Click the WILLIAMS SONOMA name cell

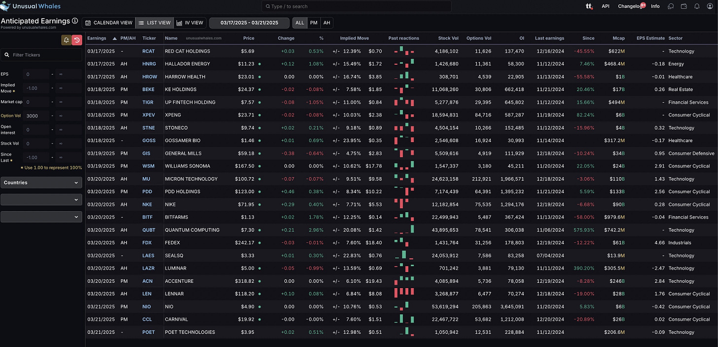pos(187,166)
